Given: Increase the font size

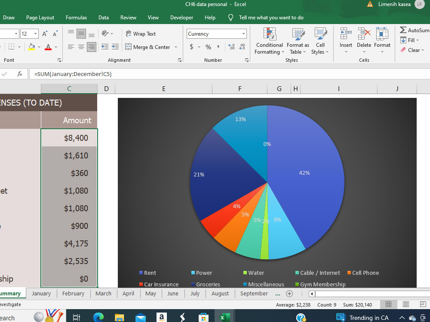Looking at the screenshot, I should pyautogui.click(x=45, y=33).
